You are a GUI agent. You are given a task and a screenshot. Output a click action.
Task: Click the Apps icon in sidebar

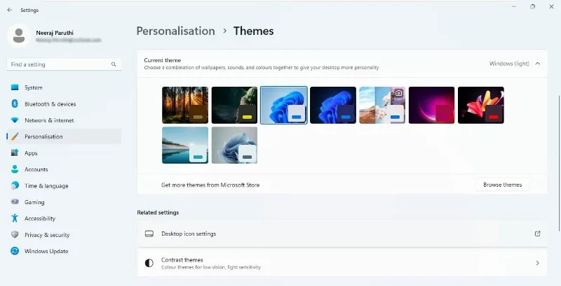pyautogui.click(x=15, y=153)
